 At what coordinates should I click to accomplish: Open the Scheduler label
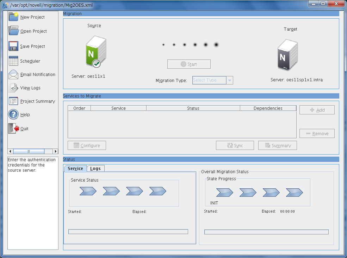click(30, 61)
